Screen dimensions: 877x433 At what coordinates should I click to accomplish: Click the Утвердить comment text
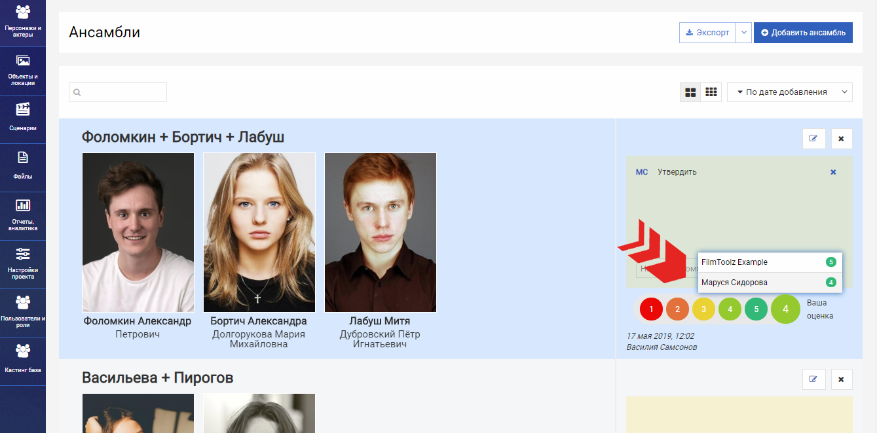(x=677, y=172)
